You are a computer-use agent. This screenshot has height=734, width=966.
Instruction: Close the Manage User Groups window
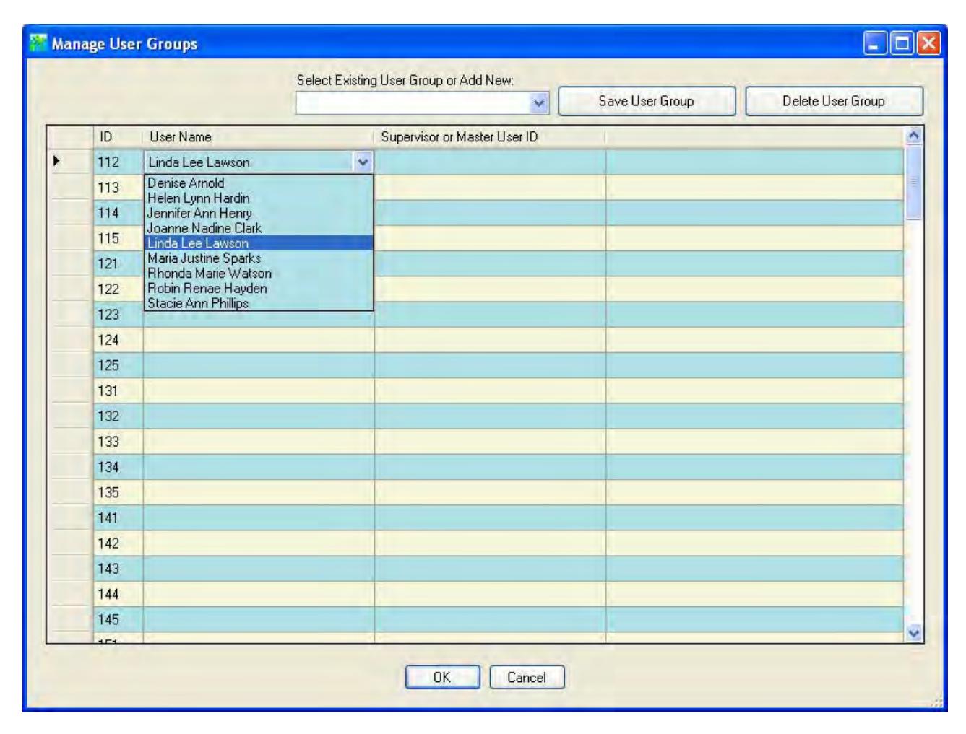click(928, 43)
